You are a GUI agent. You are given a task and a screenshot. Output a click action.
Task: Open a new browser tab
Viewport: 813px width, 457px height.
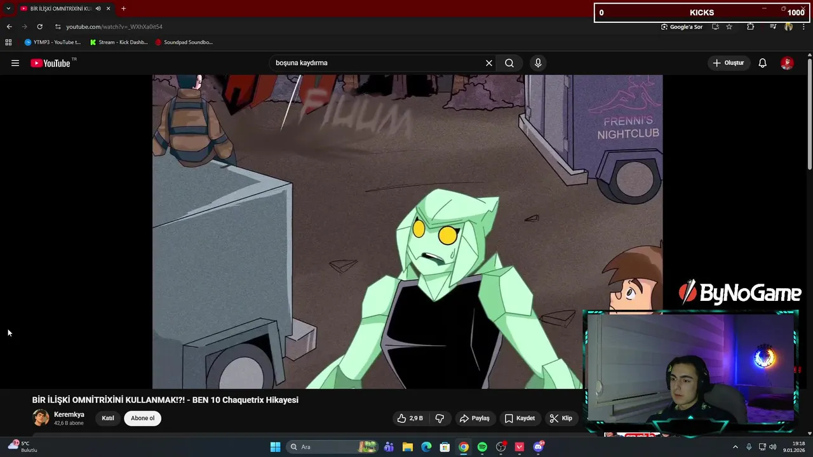(123, 9)
